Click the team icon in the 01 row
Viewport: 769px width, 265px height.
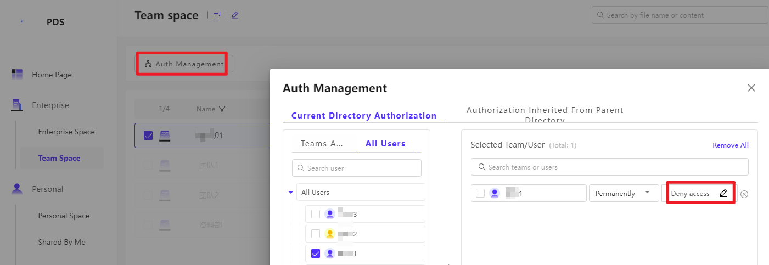(164, 136)
